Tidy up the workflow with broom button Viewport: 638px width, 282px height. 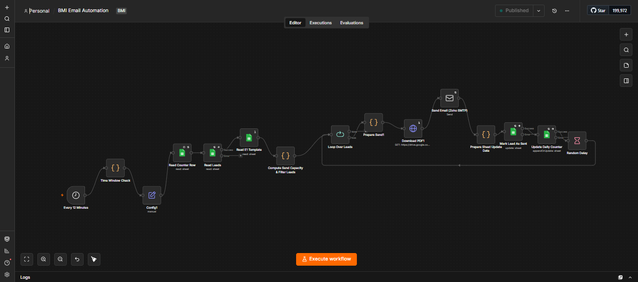(94, 259)
